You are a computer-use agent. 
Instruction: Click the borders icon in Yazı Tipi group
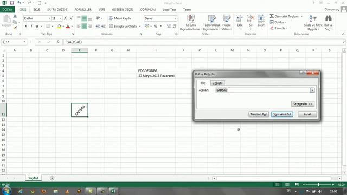point(48,27)
